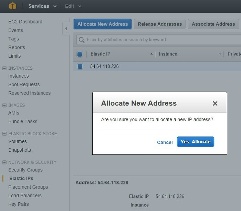Open Placement Groups in sidebar
Screen dimensions: 241x211
pos(28,187)
